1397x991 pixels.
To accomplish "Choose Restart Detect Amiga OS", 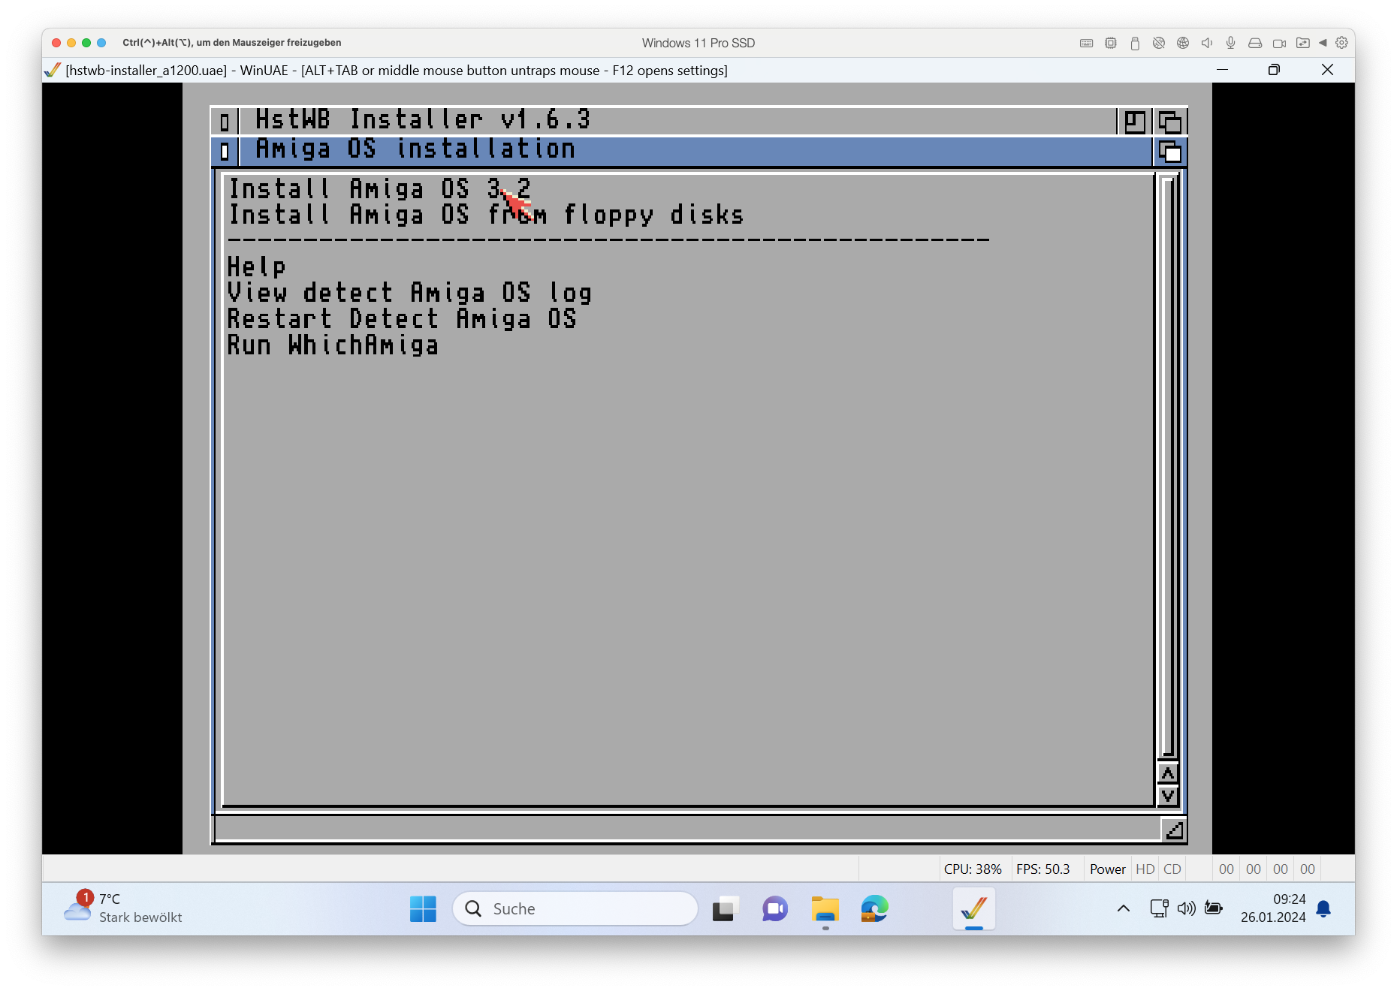I will (x=402, y=320).
